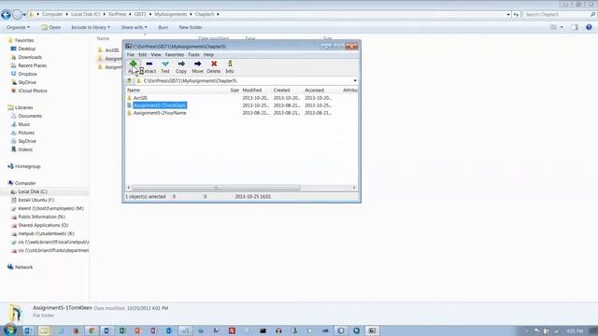The width and height of the screenshot is (598, 336).
Task: Select Local Disk (C:) in sidebar
Action: pos(33,191)
